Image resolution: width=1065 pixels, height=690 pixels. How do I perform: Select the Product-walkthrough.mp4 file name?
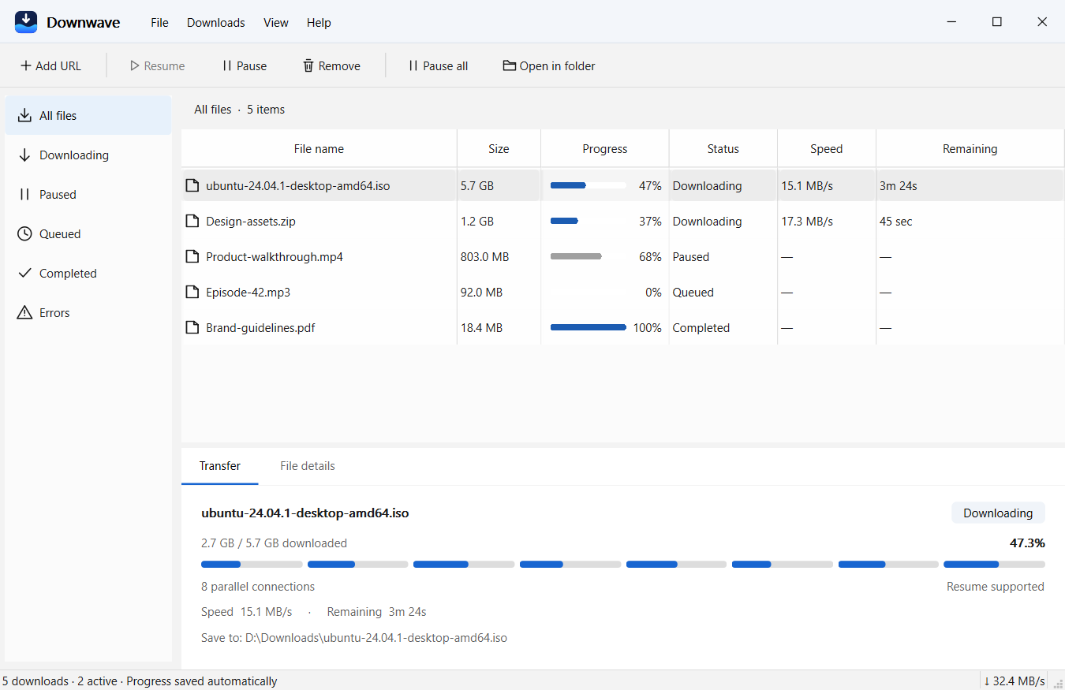275,257
